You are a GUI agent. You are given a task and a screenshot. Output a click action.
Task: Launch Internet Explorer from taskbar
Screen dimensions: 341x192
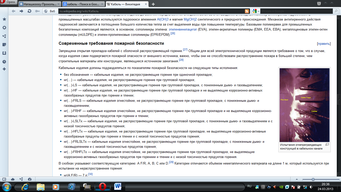[x=25, y=187]
